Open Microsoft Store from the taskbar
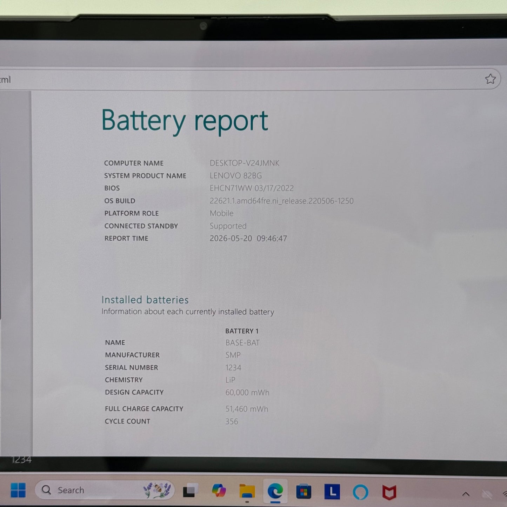The image size is (507, 507). 303,491
